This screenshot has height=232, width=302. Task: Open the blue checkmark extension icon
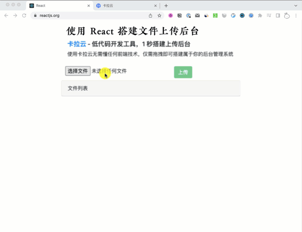(233, 16)
